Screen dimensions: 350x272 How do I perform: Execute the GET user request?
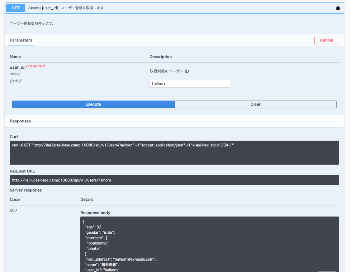93,104
